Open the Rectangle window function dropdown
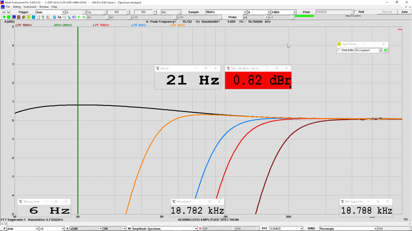Viewport: 412px width, 231px height. (349, 229)
